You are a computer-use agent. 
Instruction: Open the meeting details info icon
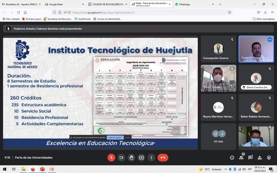[232, 158]
